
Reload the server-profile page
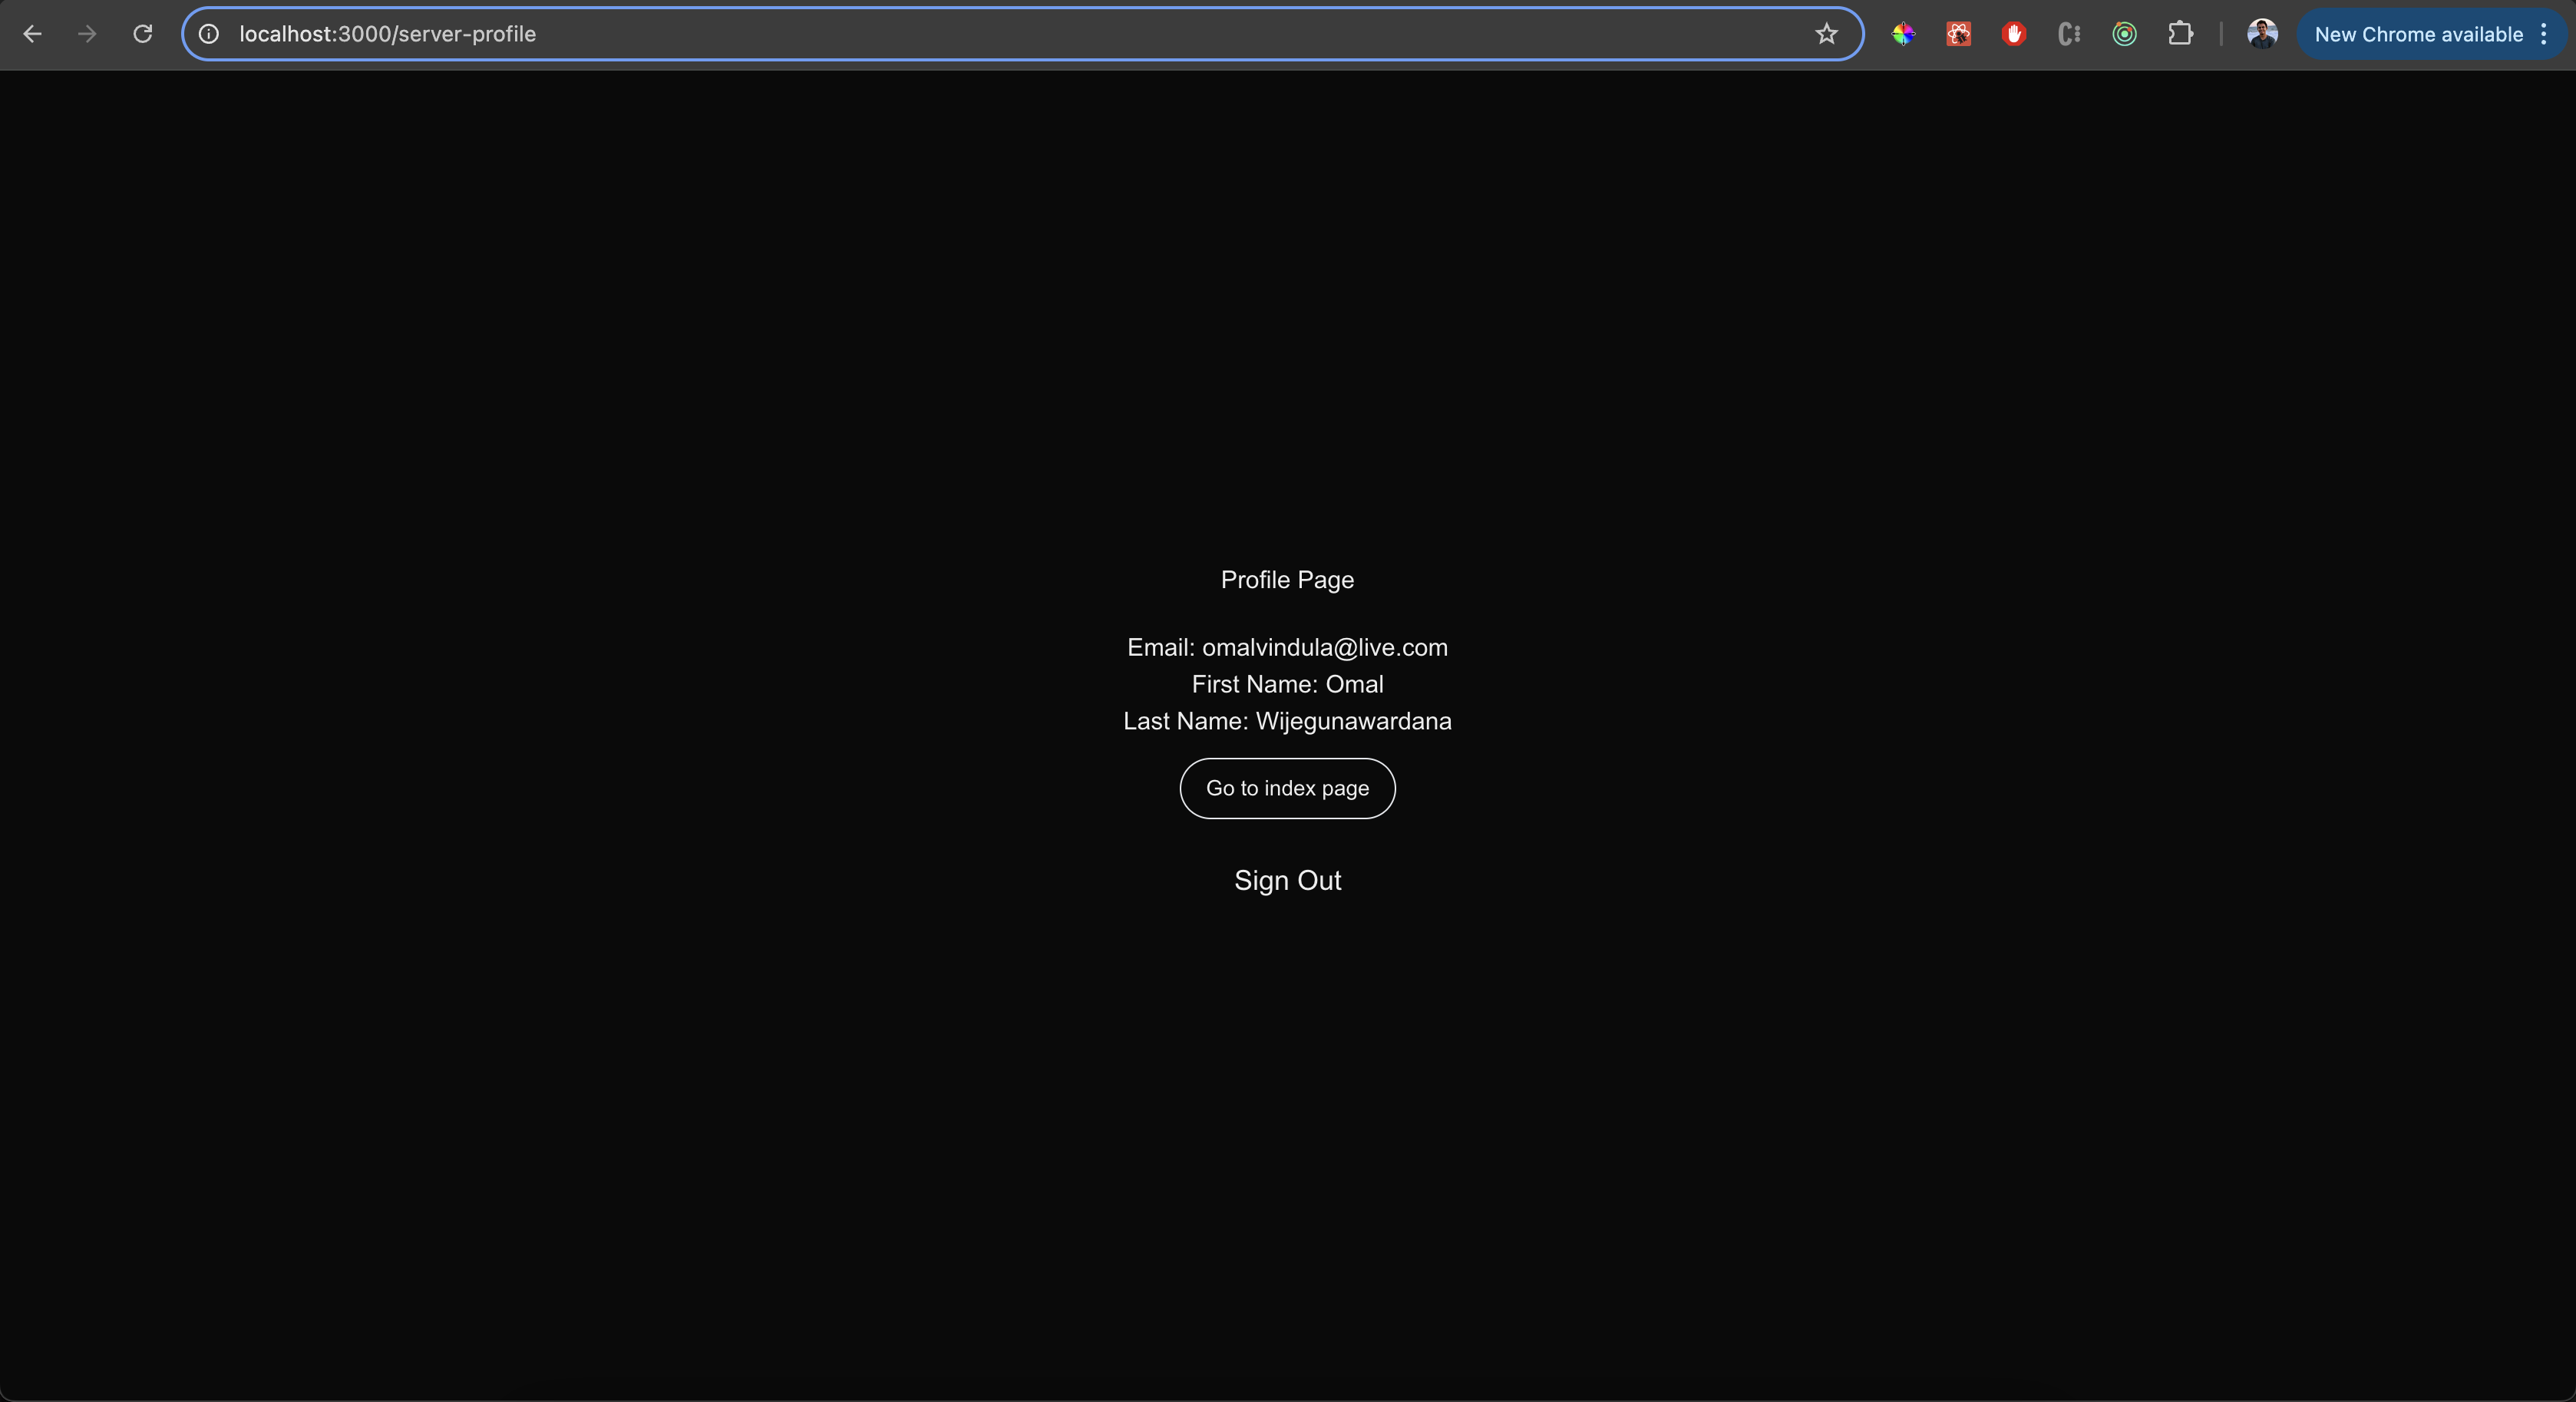[x=143, y=34]
